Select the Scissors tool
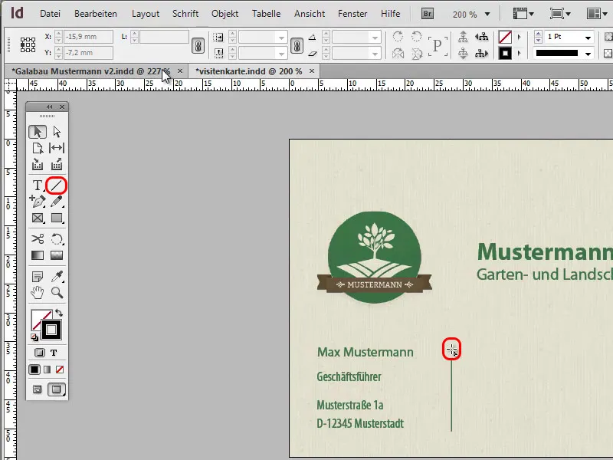Viewport: 613px width, 460px height. point(38,238)
